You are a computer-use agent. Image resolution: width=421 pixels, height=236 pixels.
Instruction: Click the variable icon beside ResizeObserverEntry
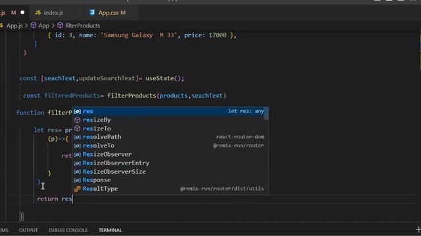pyautogui.click(x=77, y=163)
